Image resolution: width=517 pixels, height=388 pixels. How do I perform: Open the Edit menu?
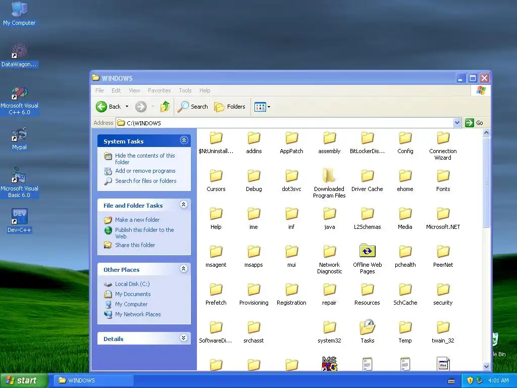tap(116, 90)
